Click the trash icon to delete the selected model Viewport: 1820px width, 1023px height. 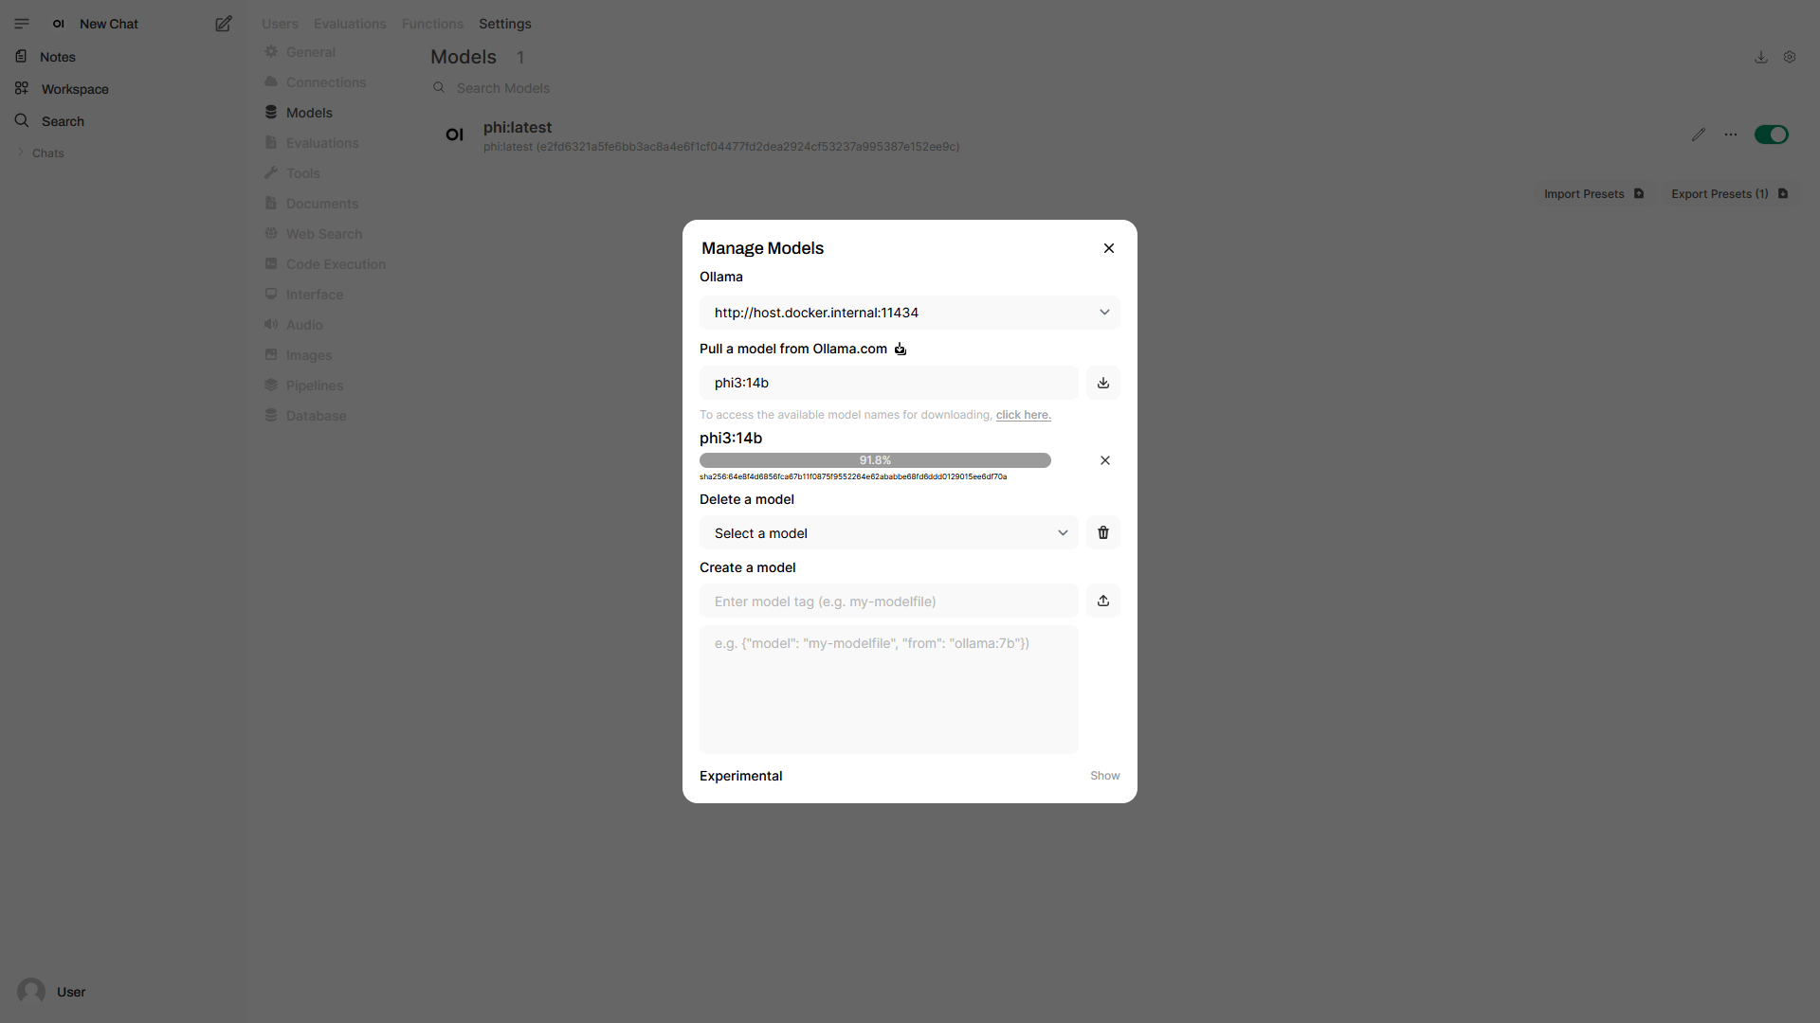tap(1103, 532)
